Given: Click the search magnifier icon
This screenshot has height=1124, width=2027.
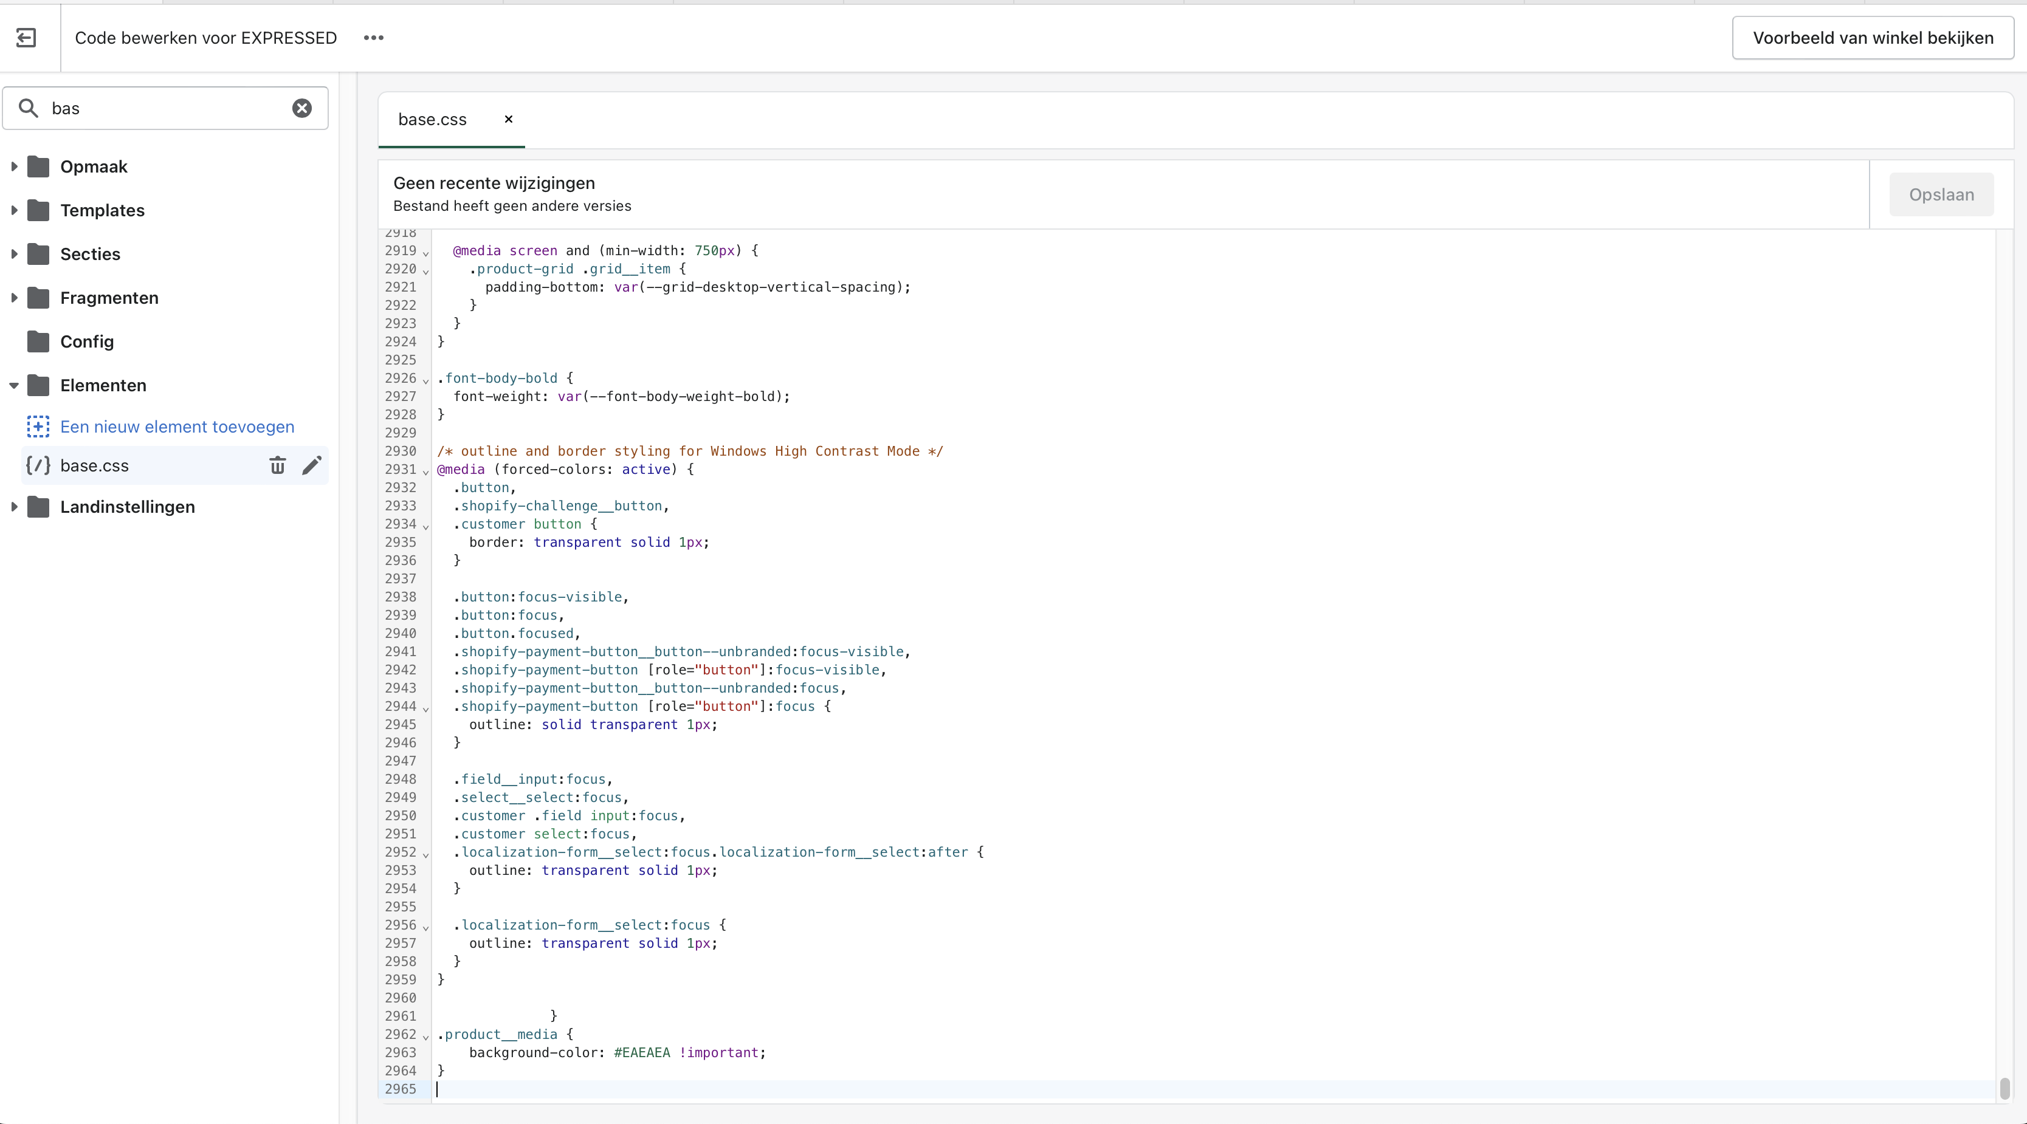Looking at the screenshot, I should coord(29,109).
